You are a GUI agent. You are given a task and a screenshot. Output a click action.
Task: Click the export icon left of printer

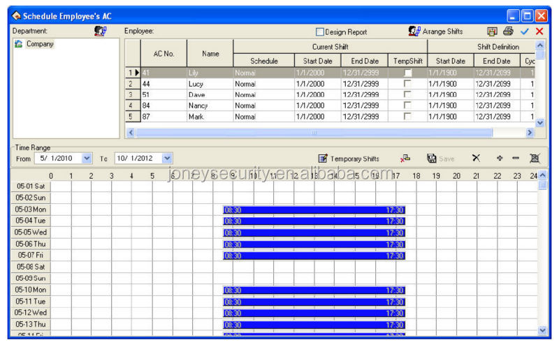coord(493,31)
